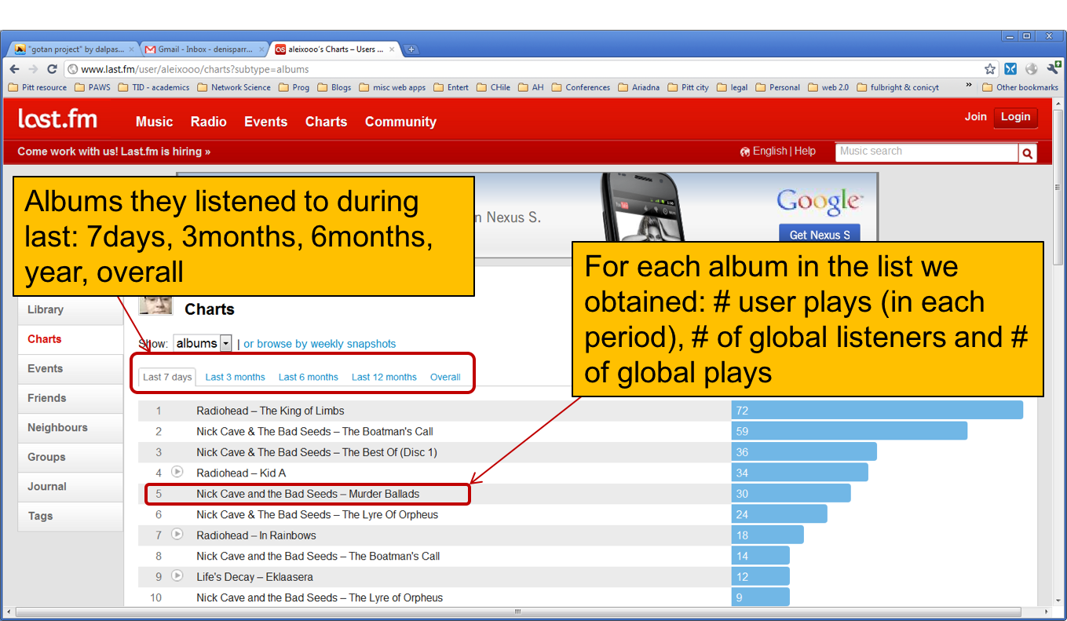1067x621 pixels.
Task: Close the aleixooo's Charts tab
Action: 391,49
